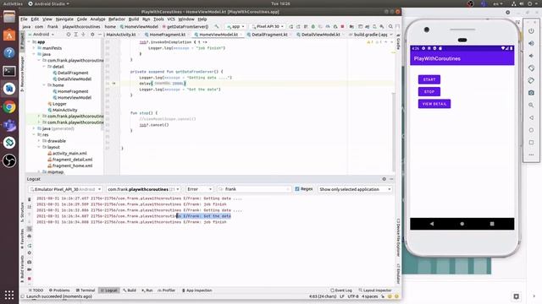The height and width of the screenshot is (304, 542).
Task: Switch to DetailViewModel.kt editor tab
Action: pyautogui.click(x=320, y=35)
